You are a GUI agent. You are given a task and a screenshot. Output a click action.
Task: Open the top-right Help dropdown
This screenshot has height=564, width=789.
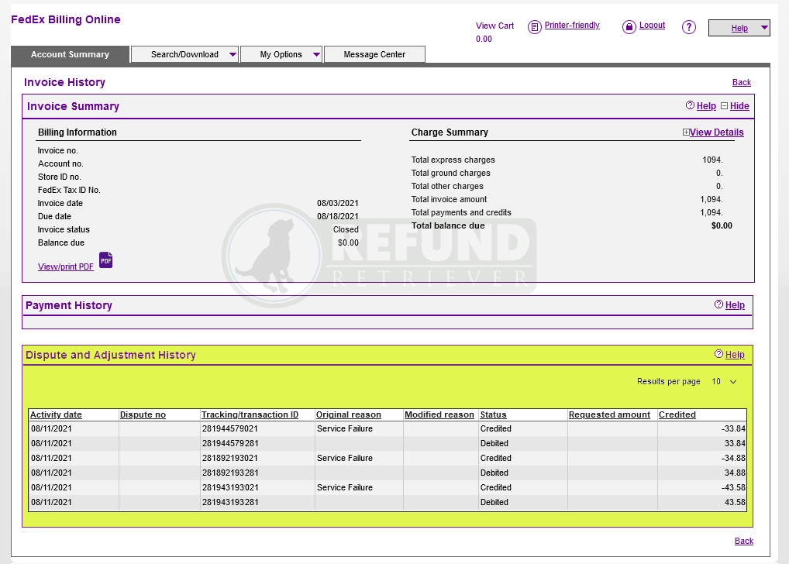739,28
